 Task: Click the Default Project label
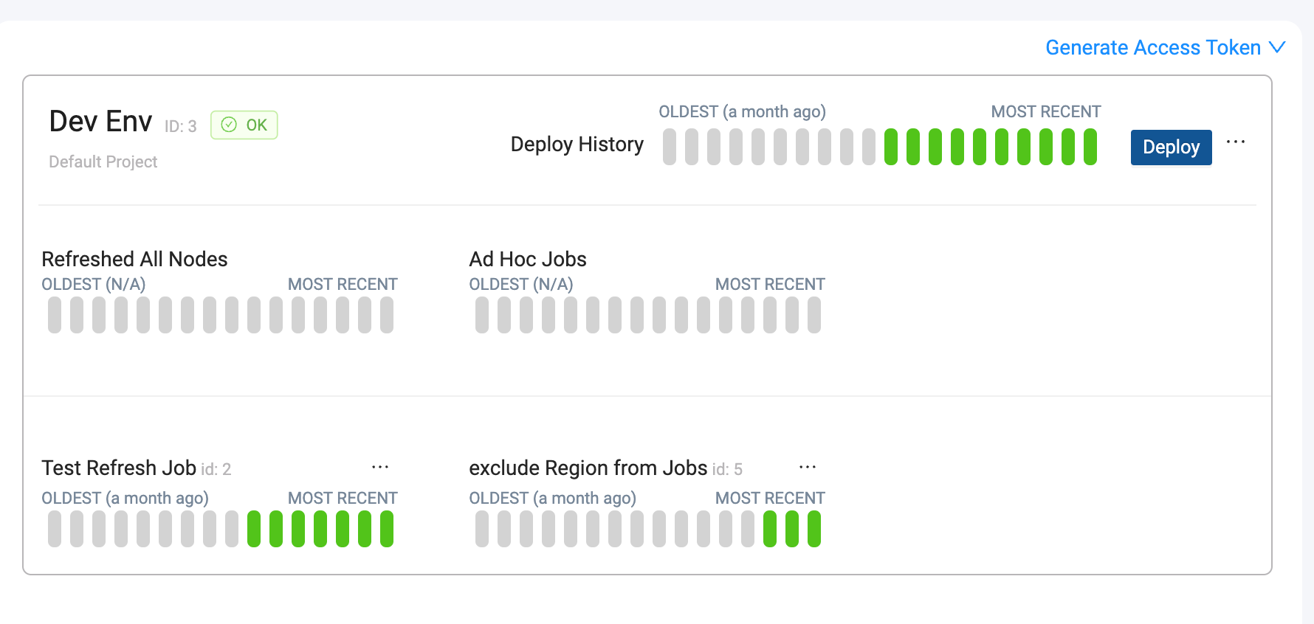click(103, 162)
